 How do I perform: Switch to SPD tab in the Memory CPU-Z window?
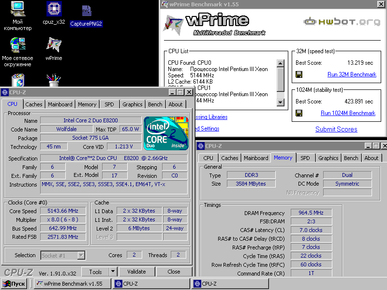(x=305, y=158)
